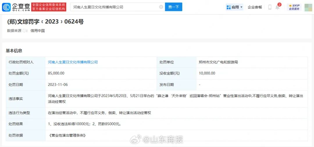Viewport: 314px width, 147px height.
Task: Click the red 全国企业信用查询系统 banner
Action: click(49, 7)
